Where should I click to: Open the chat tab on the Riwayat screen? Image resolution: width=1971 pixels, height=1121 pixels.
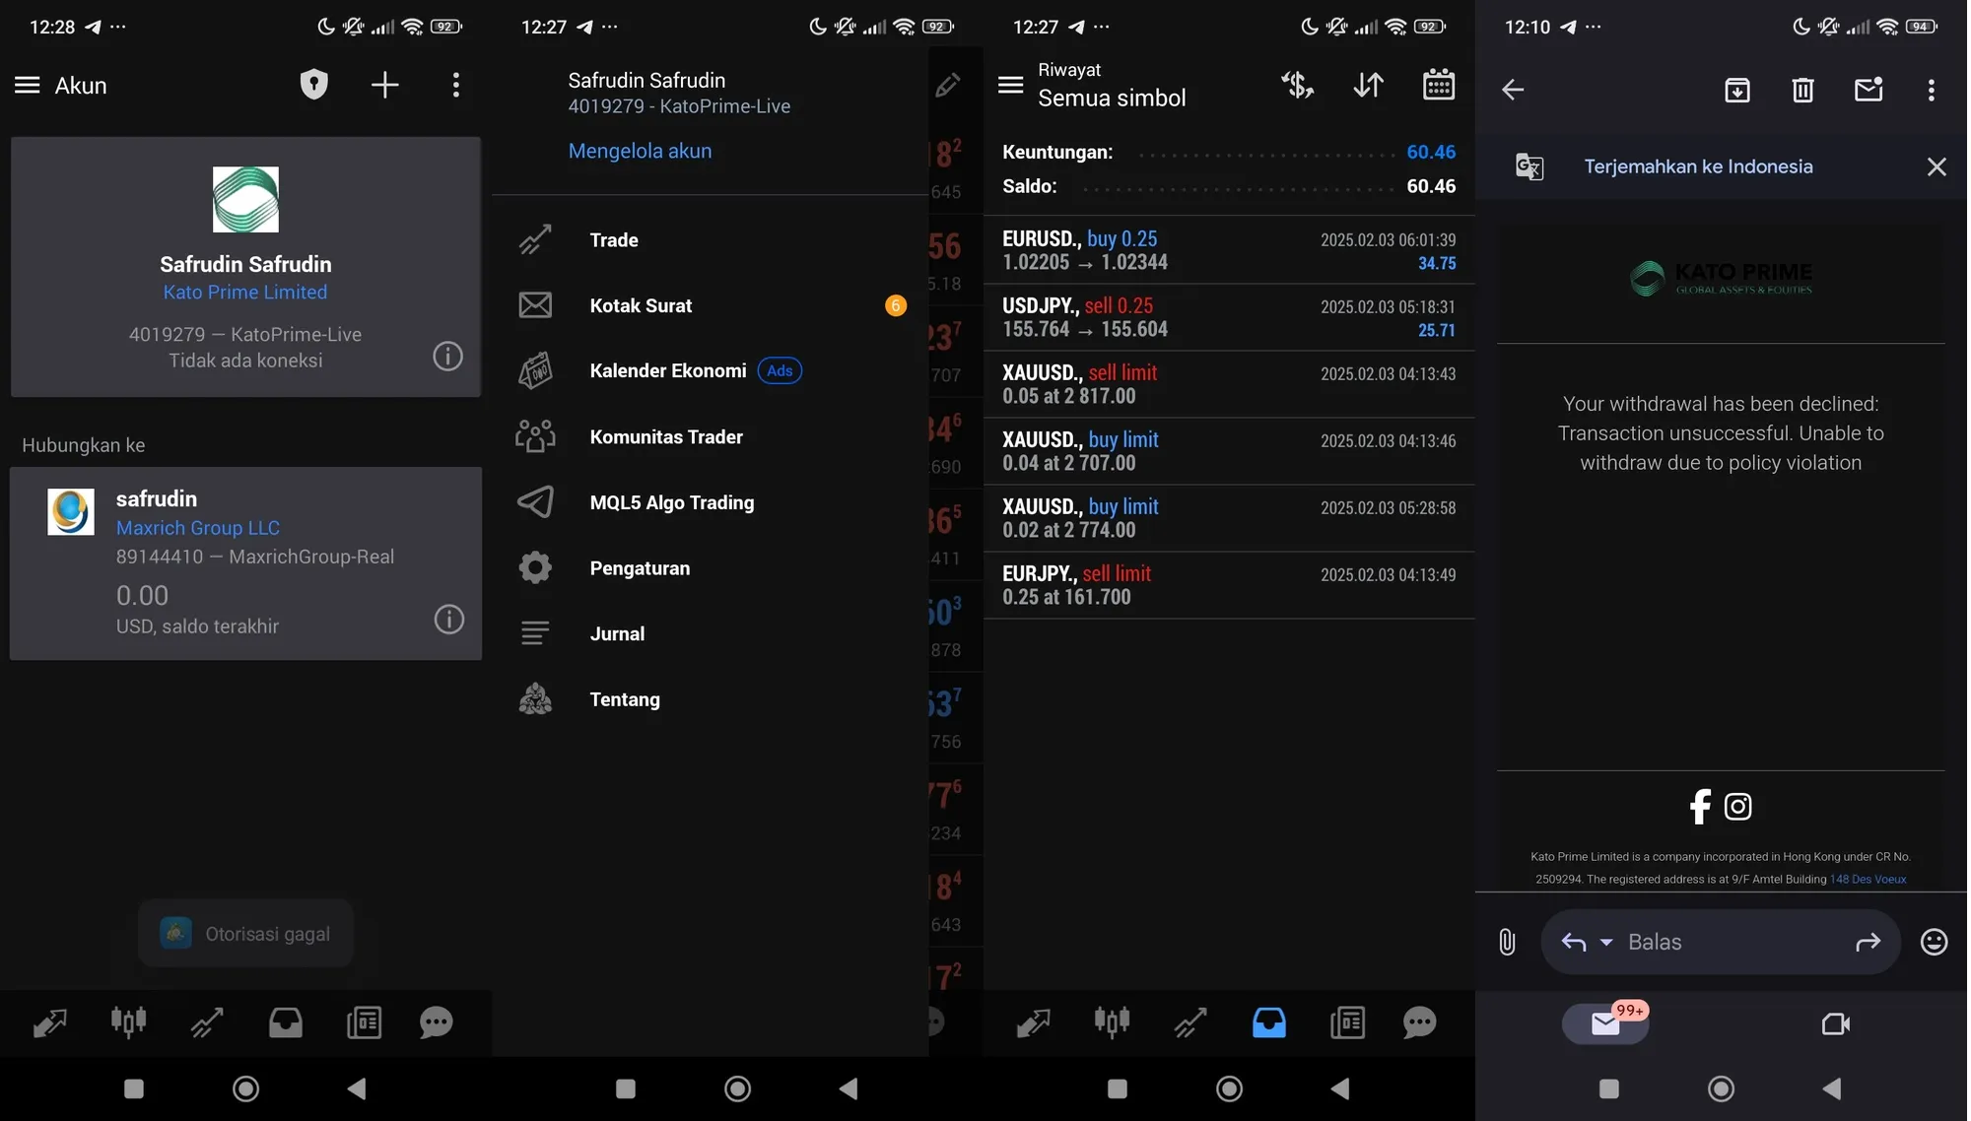(1419, 1023)
